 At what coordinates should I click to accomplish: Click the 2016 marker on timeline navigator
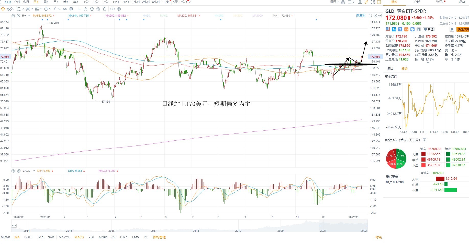point(111,231)
